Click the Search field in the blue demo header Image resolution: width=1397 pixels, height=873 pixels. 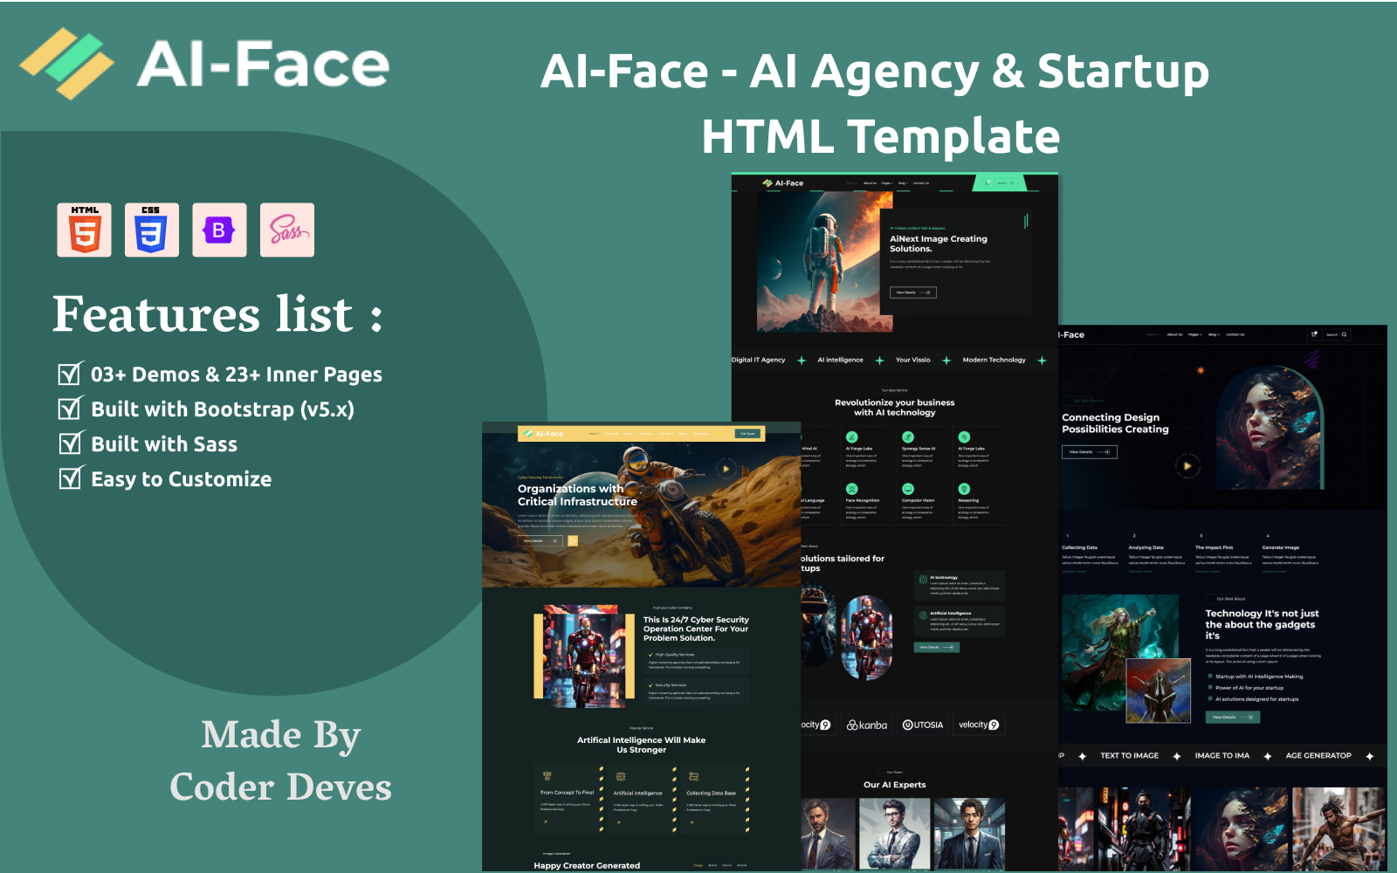[x=1333, y=334]
